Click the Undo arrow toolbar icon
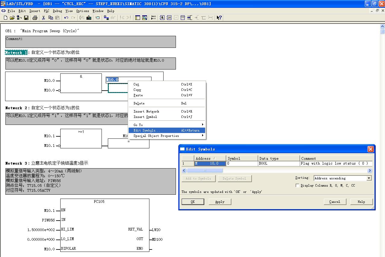Image resolution: width=385 pixels, height=257 pixels. point(66,18)
